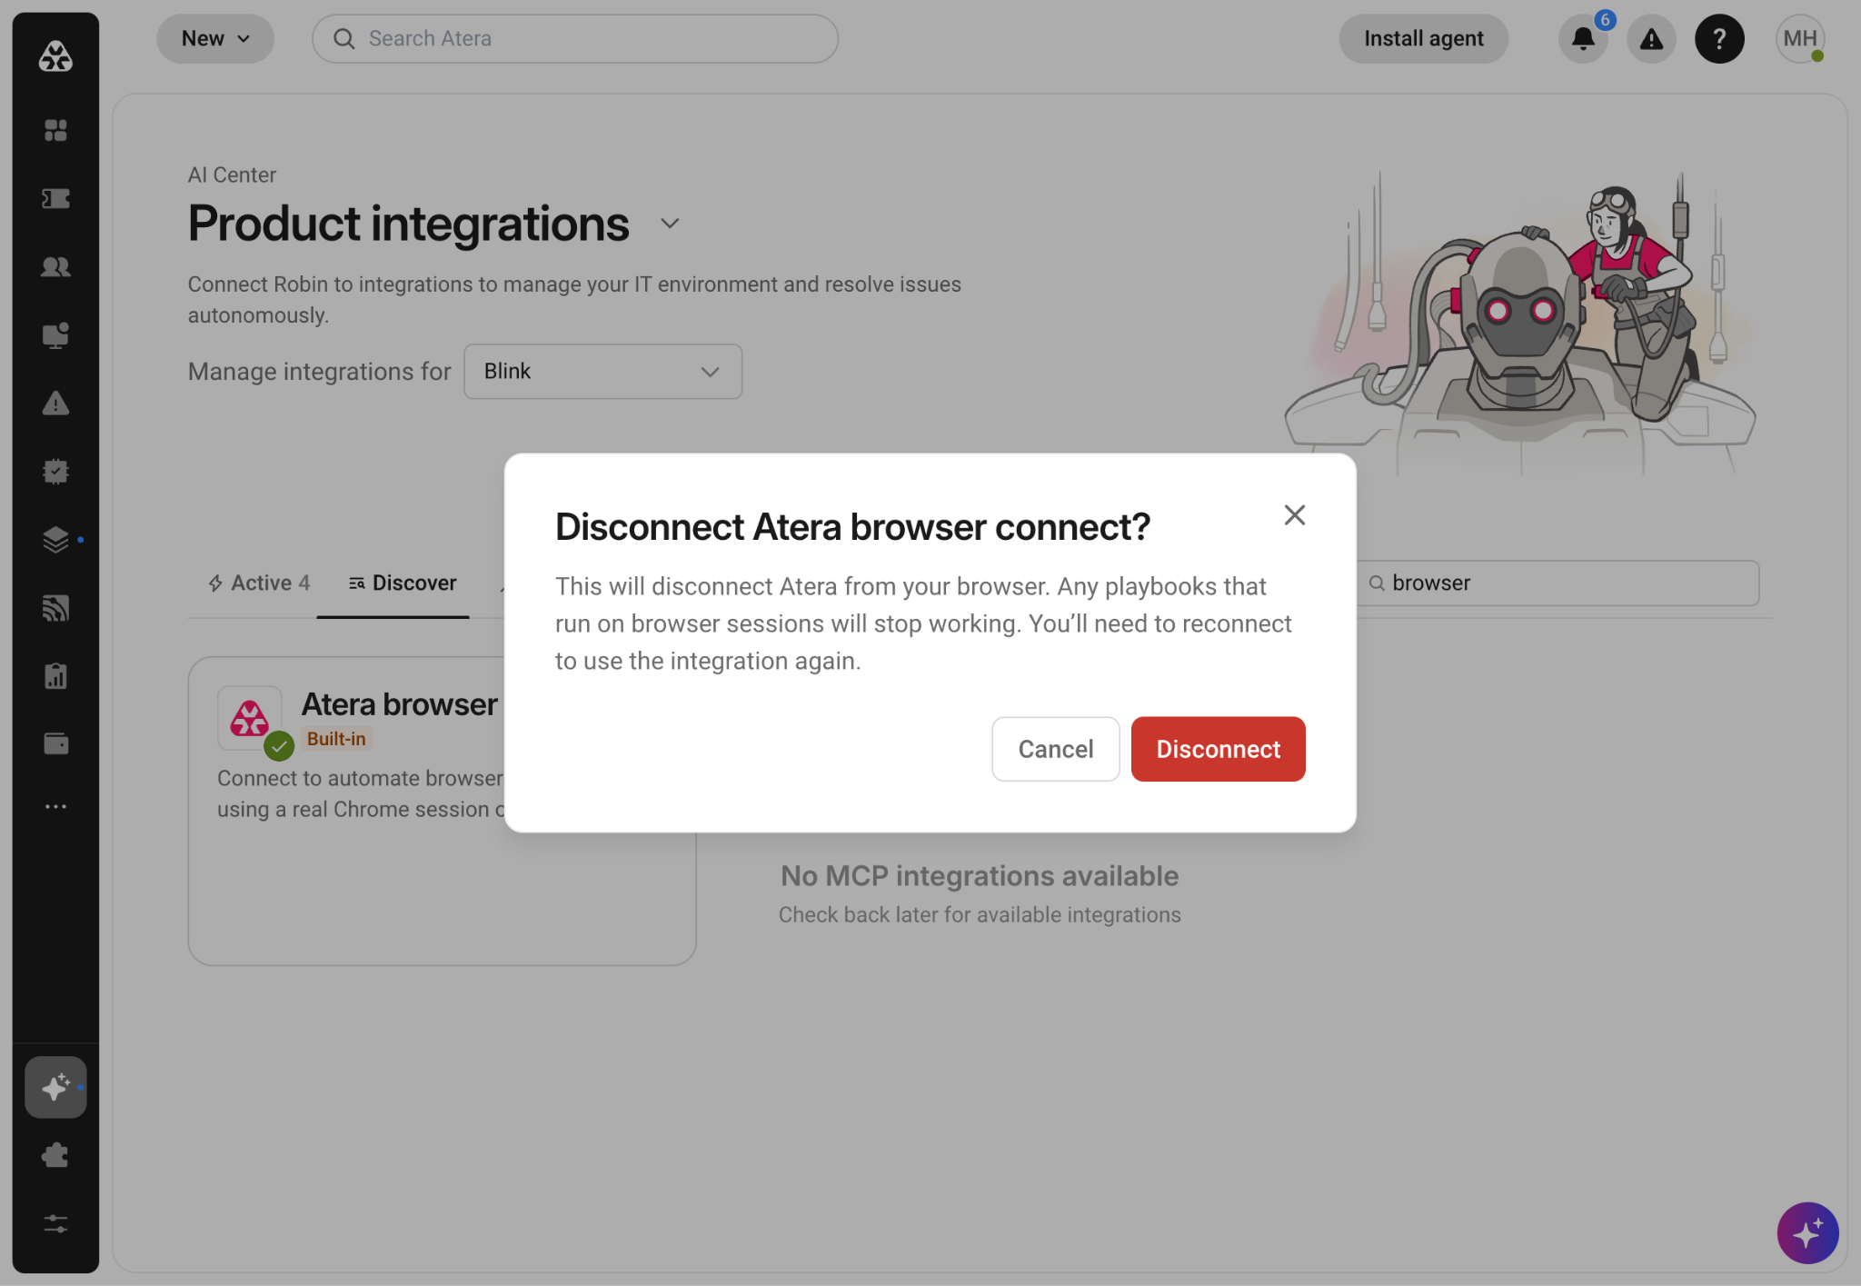Click the integrations search field containing browser
Image resolution: width=1861 pixels, height=1286 pixels.
pos(1558,583)
